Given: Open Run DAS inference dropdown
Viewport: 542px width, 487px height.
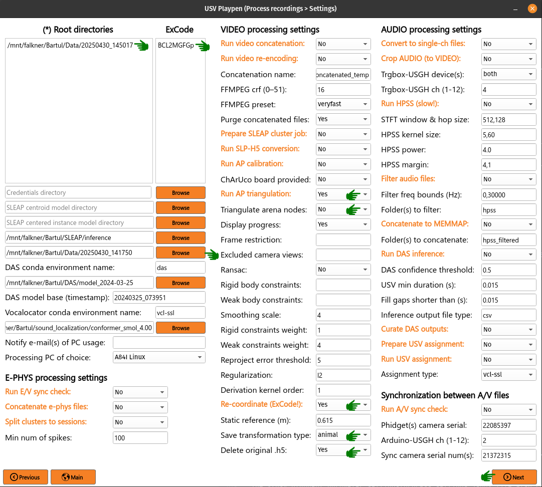Looking at the screenshot, I should 508,254.
